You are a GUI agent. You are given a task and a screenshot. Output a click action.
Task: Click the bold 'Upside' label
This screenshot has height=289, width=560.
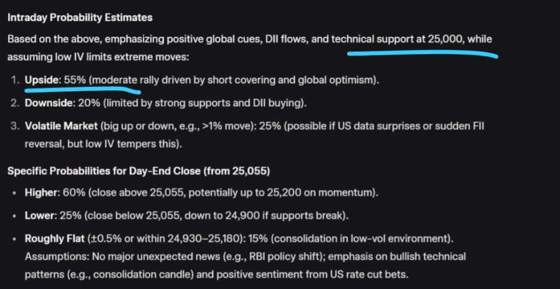point(42,80)
